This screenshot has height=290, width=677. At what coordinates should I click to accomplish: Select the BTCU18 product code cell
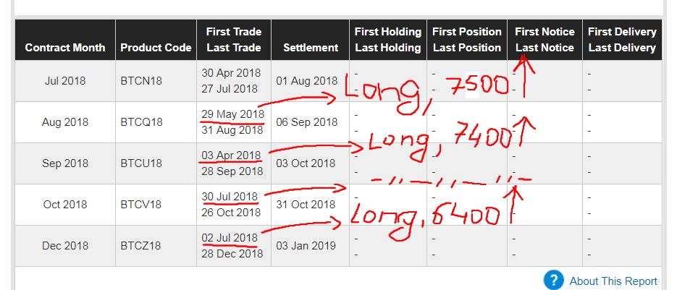tap(141, 163)
